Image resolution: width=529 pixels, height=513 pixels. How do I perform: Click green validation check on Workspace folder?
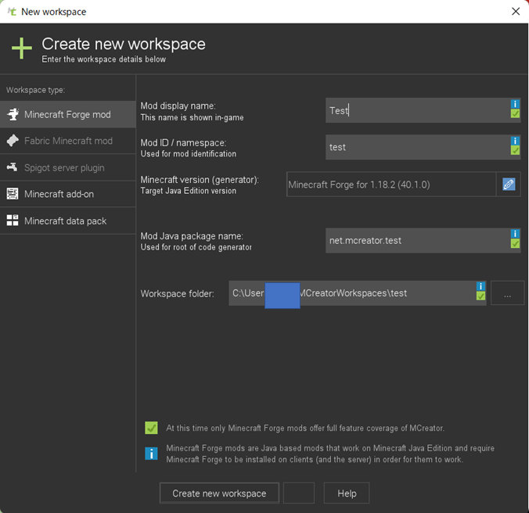pos(480,296)
